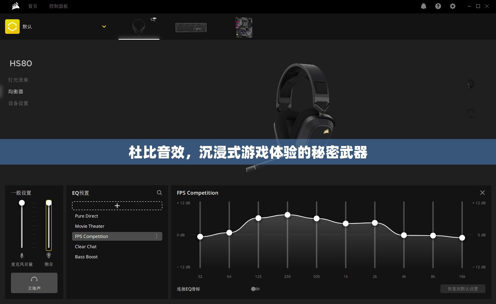496x304 pixels.
Task: Adjust the 麦克风音量 slider handle
Action: 22,203
